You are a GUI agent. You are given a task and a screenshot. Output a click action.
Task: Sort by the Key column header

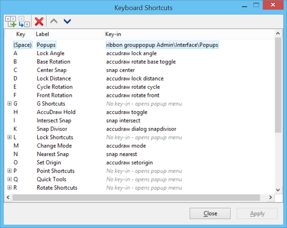(20, 34)
